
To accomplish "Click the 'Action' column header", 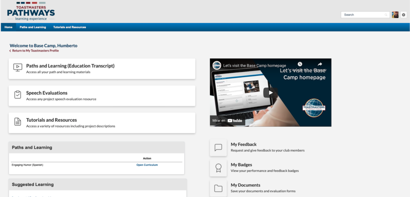I will (147, 158).
